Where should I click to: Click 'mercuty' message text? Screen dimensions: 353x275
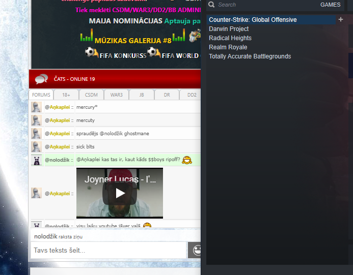86,120
